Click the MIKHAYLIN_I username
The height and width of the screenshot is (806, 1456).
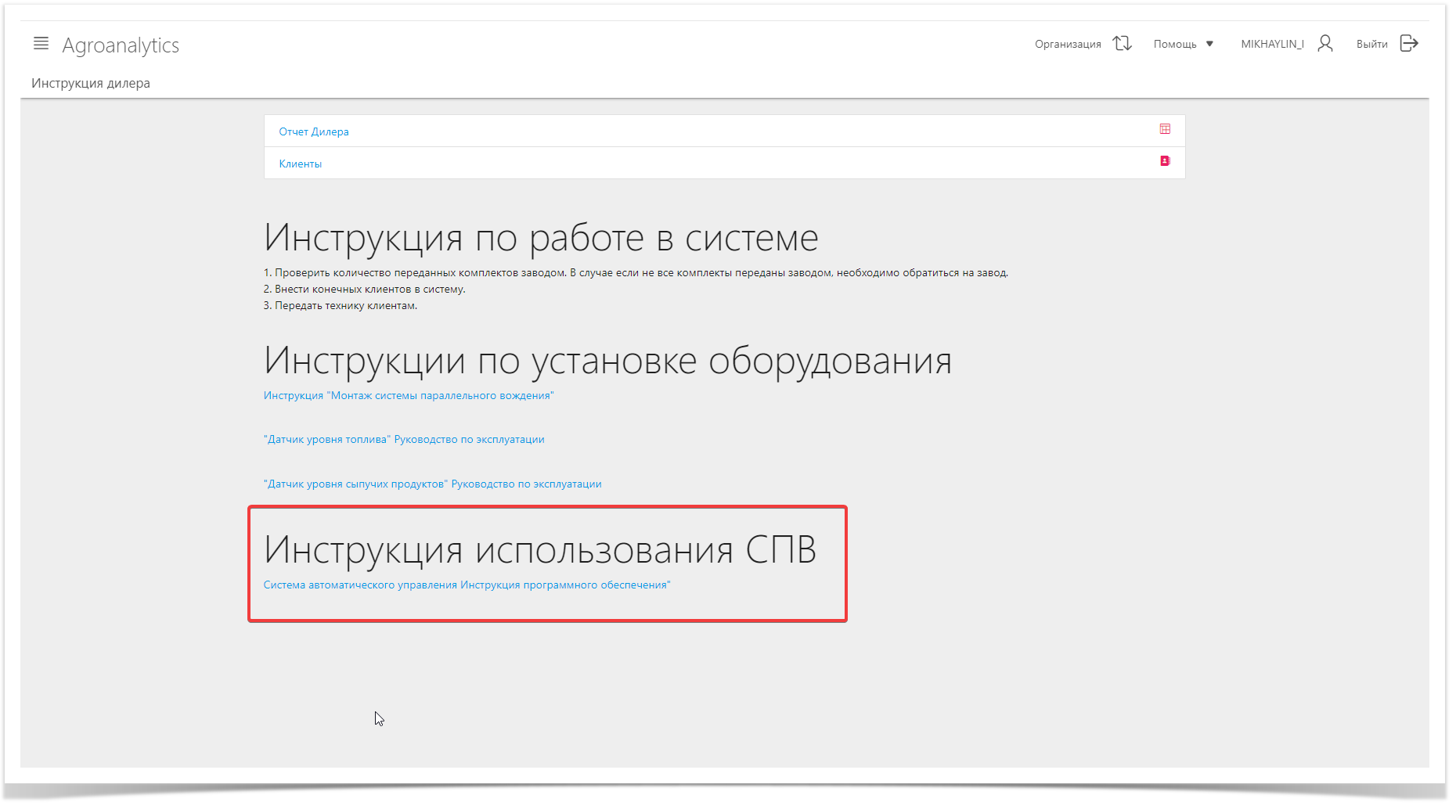coord(1271,45)
